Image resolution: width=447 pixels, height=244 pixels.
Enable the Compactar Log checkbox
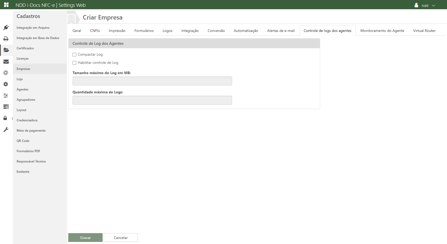(74, 55)
